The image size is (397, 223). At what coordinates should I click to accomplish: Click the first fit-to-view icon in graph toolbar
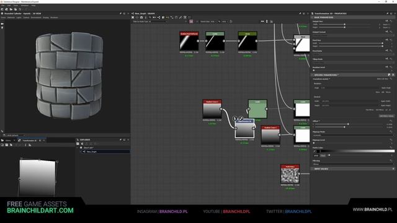tap(133, 17)
